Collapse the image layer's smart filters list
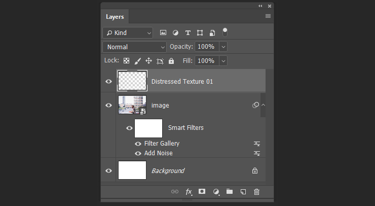This screenshot has height=206, width=375. point(264,105)
